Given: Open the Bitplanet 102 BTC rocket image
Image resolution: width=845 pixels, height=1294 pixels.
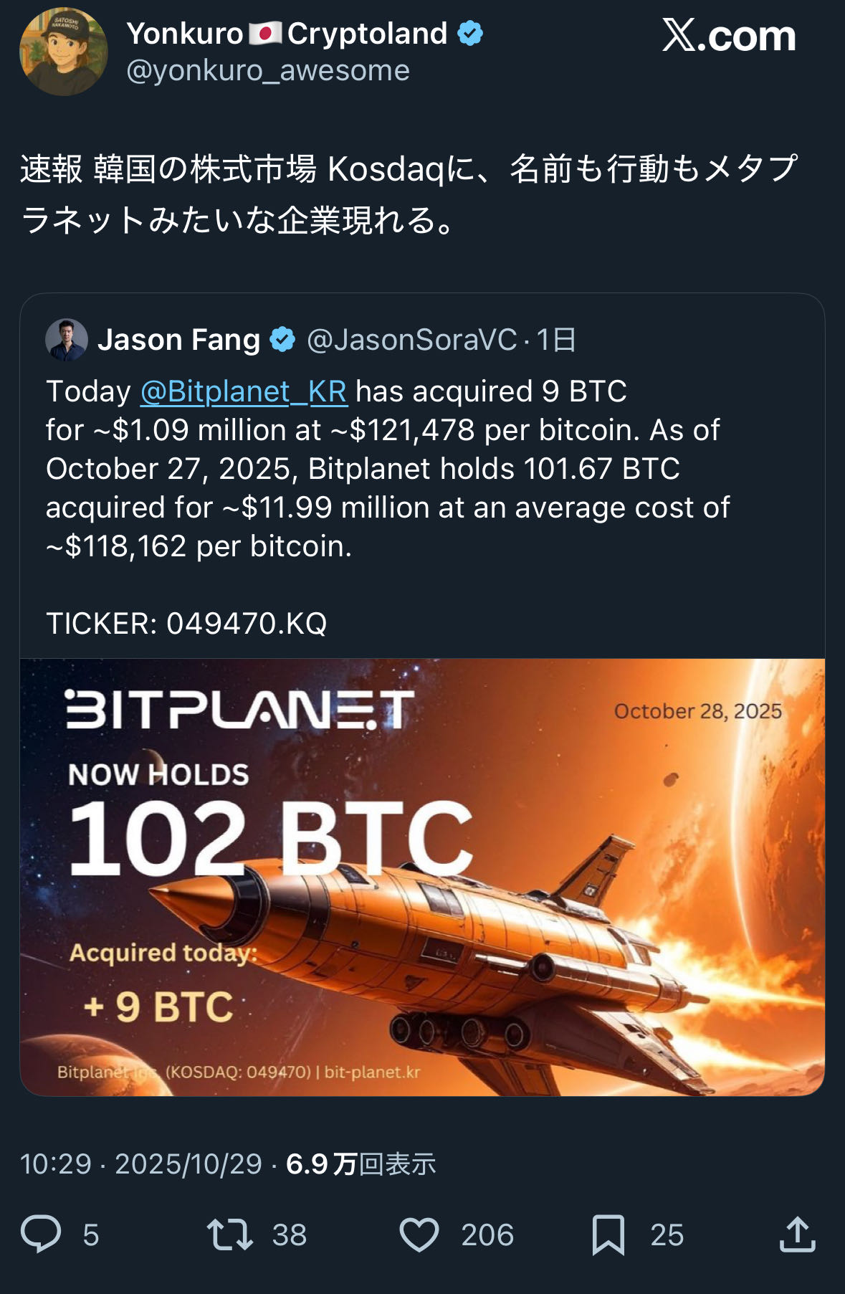Looking at the screenshot, I should coord(422,876).
